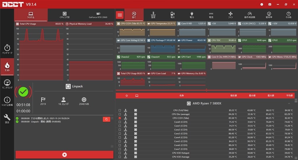Open the GPU Clock graph tile
Screen dimensions: 298x160
(252, 62)
